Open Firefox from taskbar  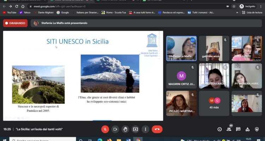[x=109, y=140]
